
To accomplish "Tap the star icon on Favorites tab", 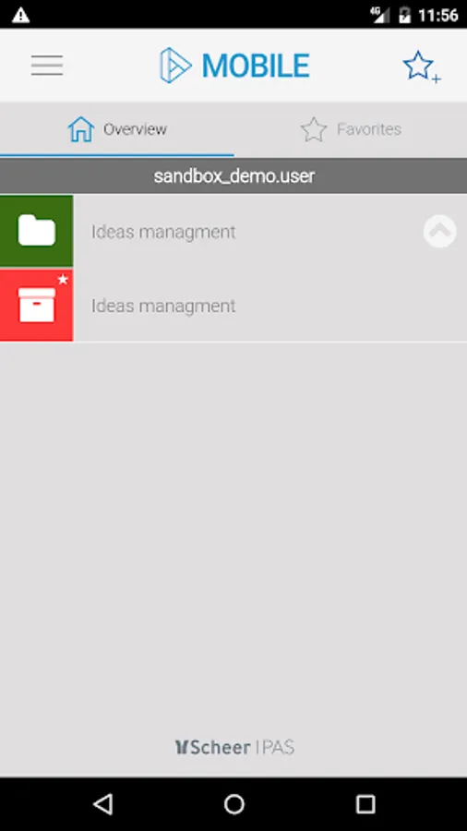I will point(314,130).
